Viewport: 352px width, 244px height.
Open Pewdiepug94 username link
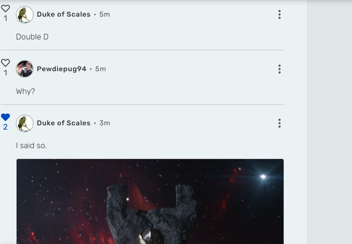(x=62, y=69)
